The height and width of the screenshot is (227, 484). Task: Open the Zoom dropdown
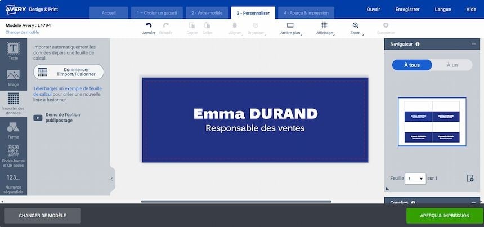tap(356, 28)
